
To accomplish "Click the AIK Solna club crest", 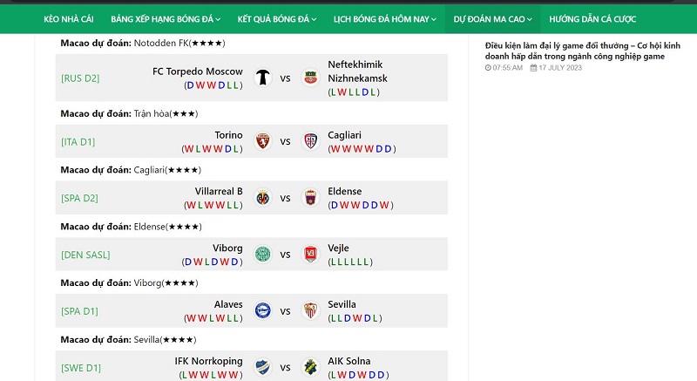I will coord(311,368).
